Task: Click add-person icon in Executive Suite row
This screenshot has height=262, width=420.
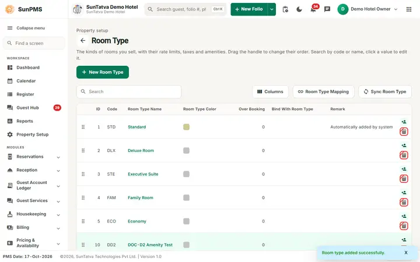Action: click(x=404, y=169)
